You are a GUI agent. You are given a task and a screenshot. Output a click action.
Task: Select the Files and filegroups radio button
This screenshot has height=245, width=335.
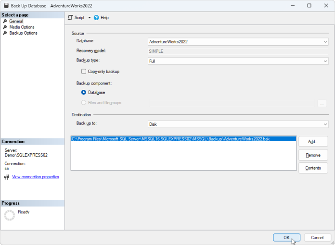[x=84, y=102]
